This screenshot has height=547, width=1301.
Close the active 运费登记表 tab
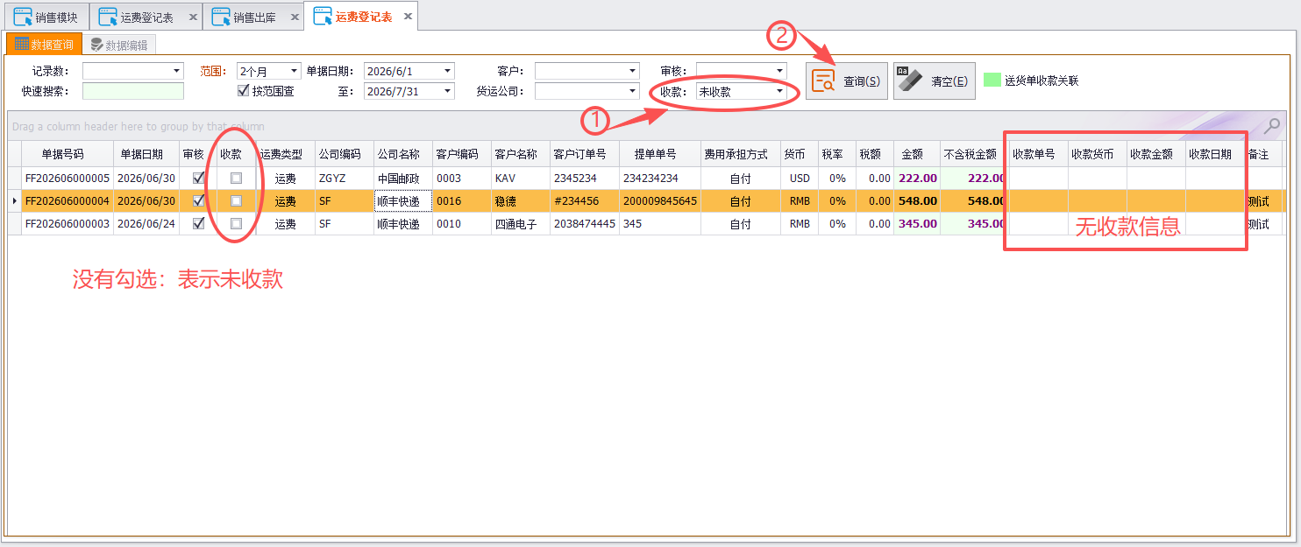point(408,17)
